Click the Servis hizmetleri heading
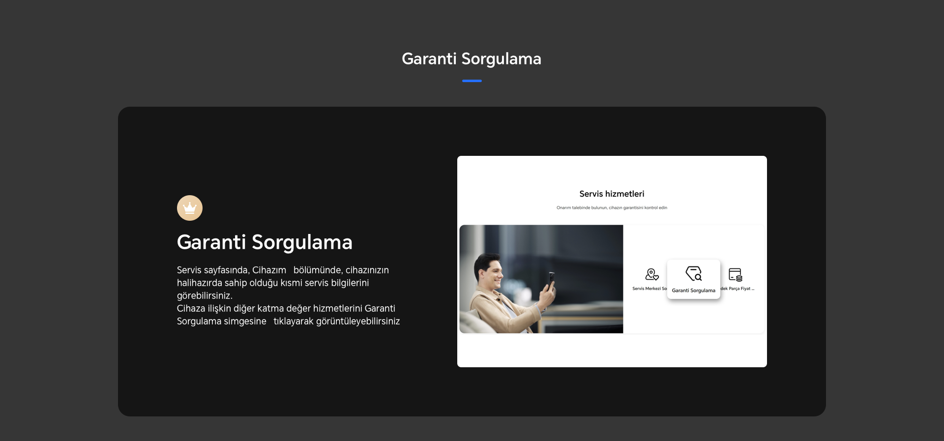This screenshot has height=441, width=944. tap(612, 194)
